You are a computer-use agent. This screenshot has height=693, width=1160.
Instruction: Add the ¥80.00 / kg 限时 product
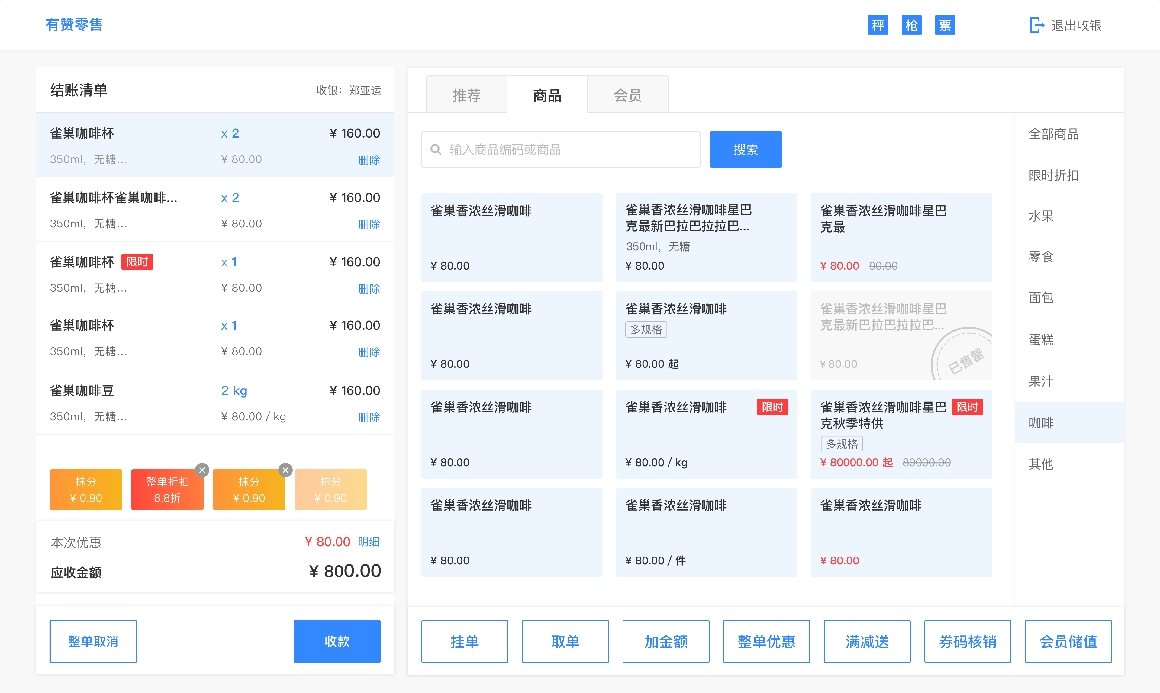(706, 434)
